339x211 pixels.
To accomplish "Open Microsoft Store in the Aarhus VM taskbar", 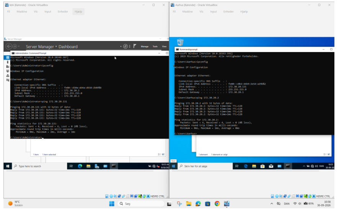I will coord(262,166).
